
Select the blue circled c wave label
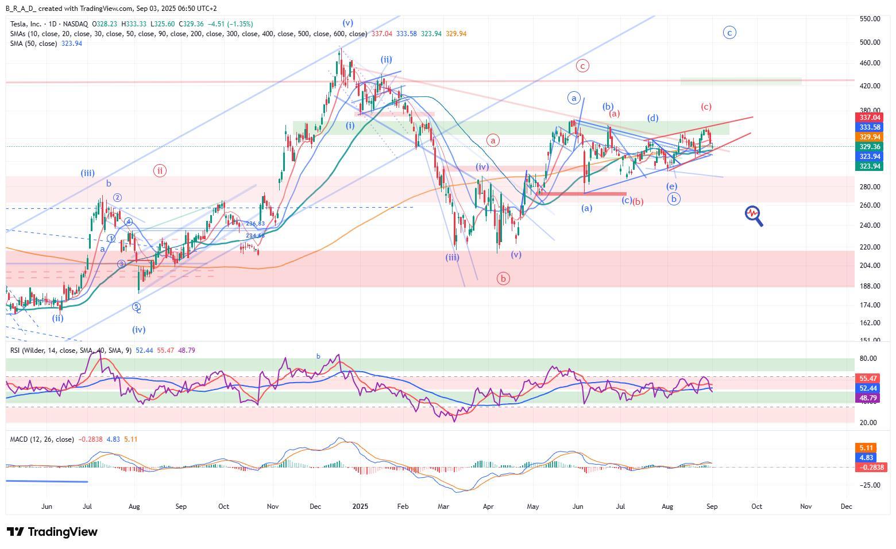(729, 33)
